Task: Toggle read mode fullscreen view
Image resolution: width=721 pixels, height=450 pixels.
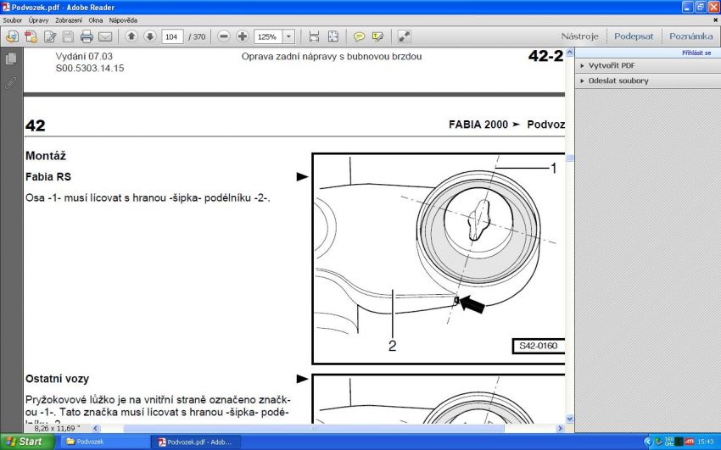Action: coord(404,36)
